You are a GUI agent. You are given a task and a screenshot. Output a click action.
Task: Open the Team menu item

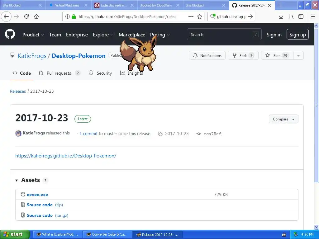(x=55, y=35)
